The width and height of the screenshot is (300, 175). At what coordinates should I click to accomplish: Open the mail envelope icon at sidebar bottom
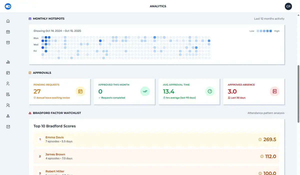click(8, 126)
